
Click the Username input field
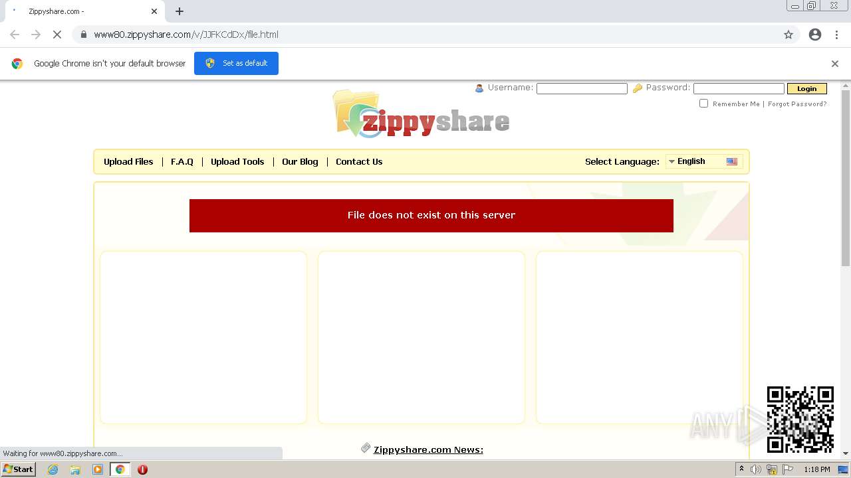(x=582, y=88)
